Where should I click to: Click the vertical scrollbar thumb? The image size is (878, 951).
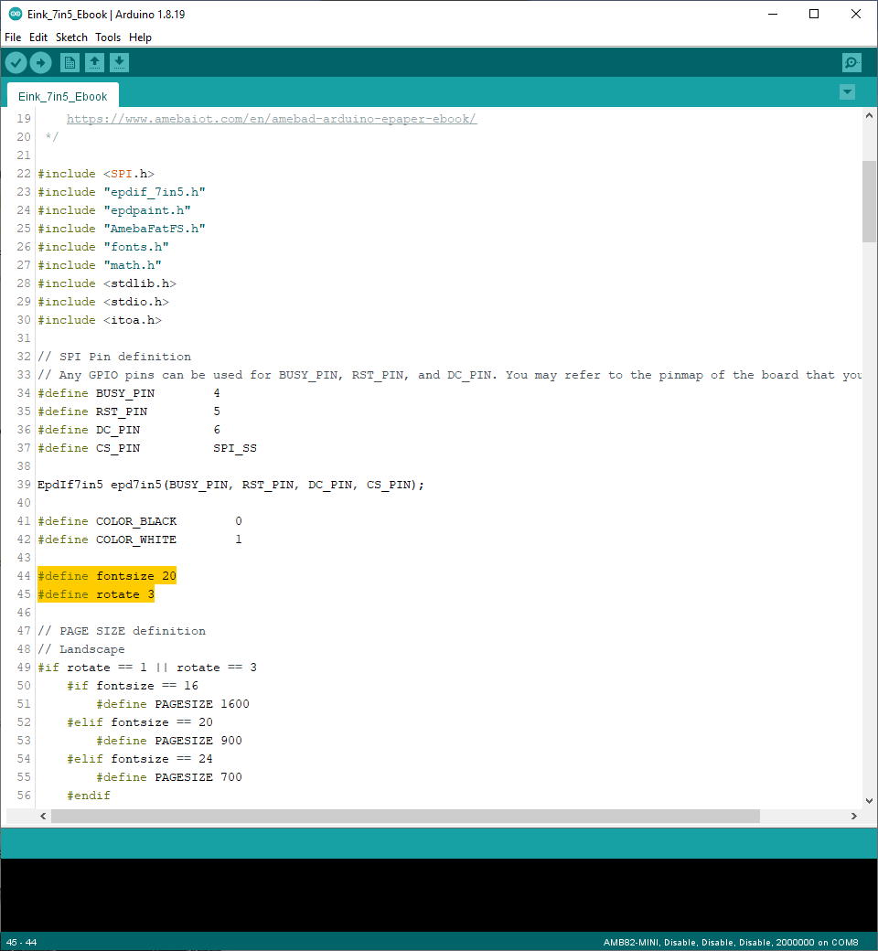tap(869, 201)
